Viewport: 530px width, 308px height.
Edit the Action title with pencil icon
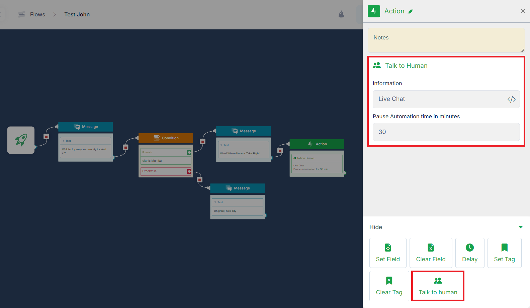point(411,11)
